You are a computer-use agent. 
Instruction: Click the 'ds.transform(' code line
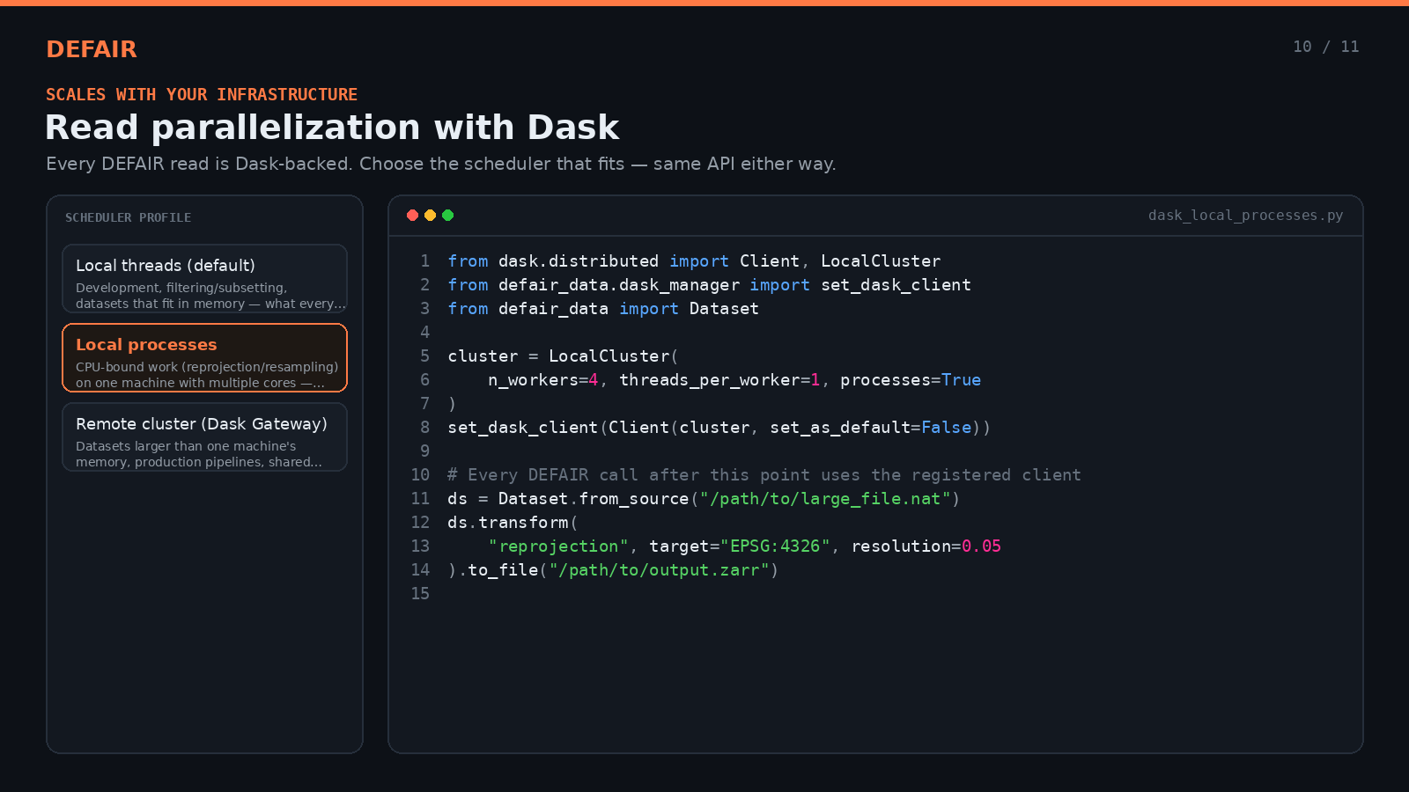point(513,523)
